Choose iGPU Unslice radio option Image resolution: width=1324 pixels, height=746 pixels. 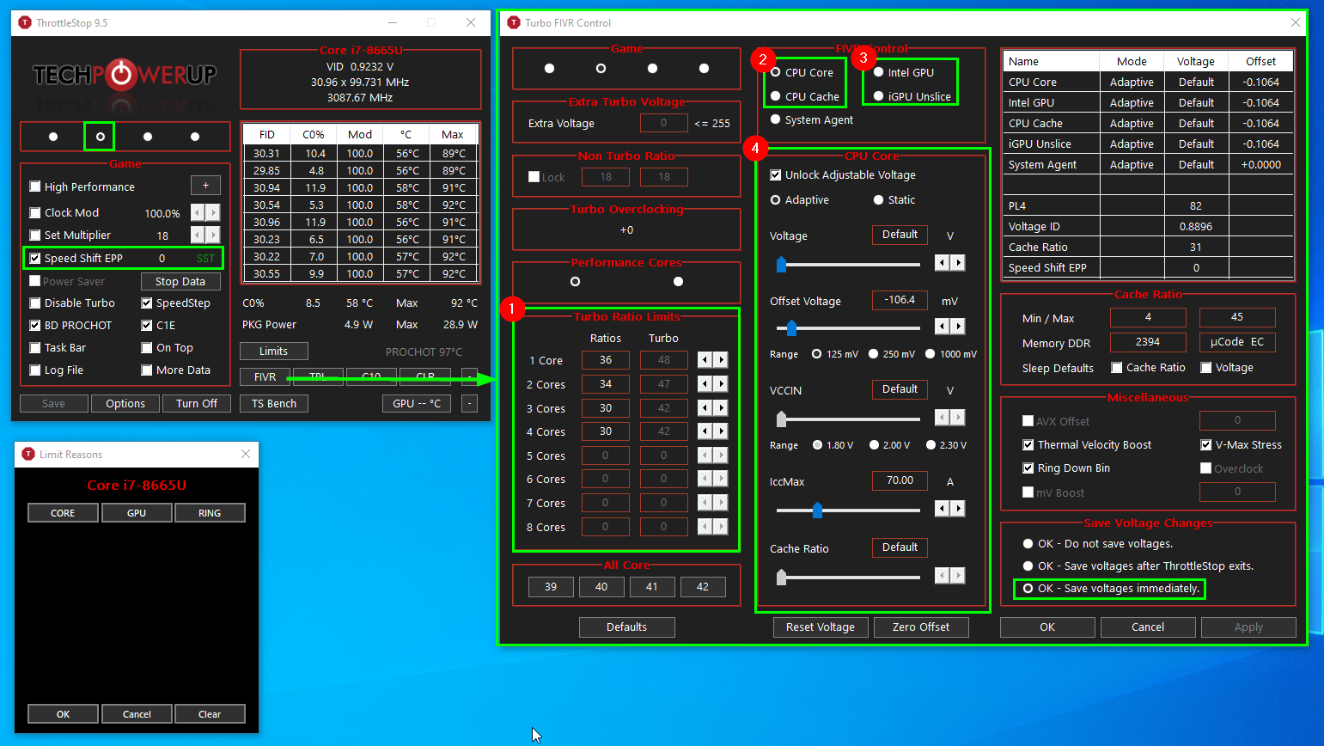coord(878,96)
